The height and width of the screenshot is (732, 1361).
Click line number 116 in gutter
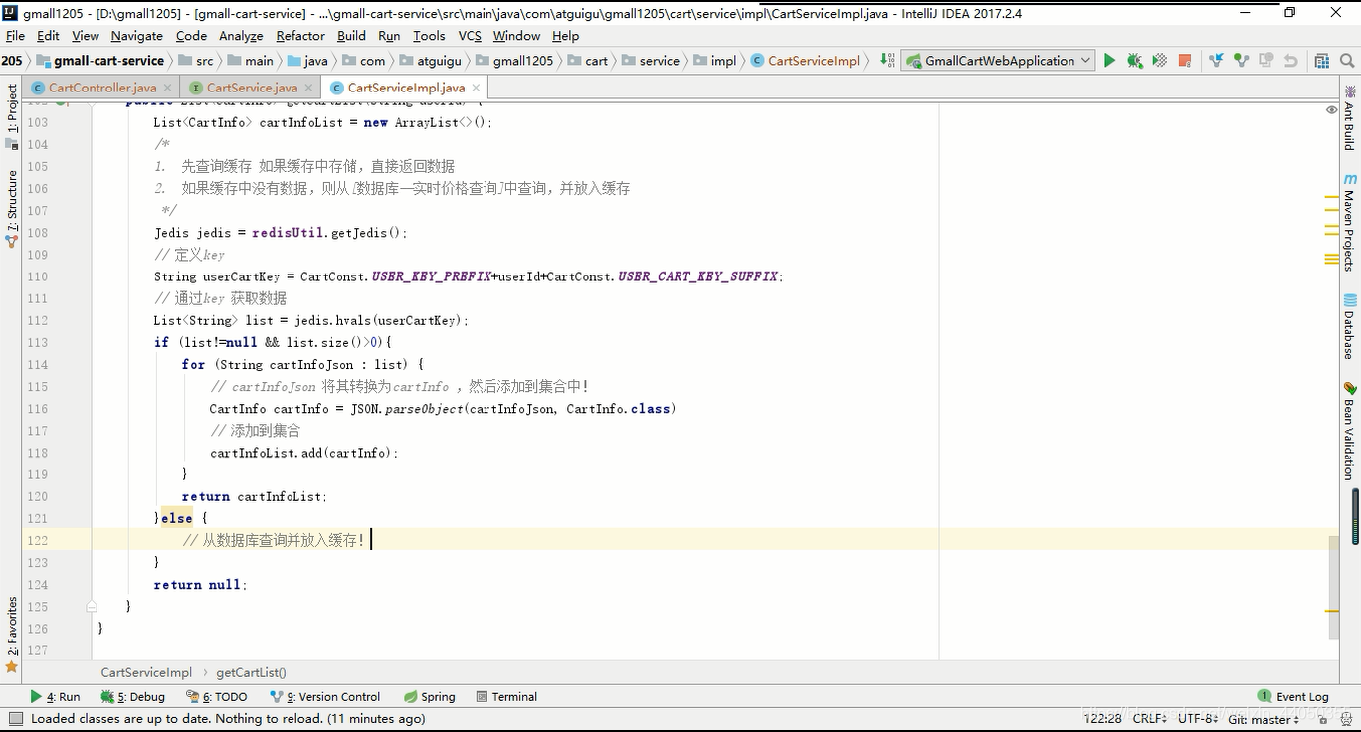[38, 409]
